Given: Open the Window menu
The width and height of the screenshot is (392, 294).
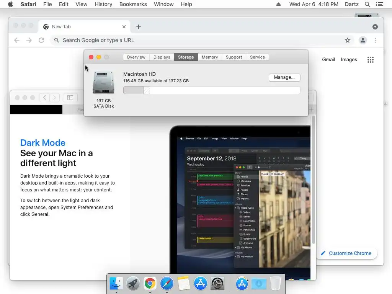Looking at the screenshot, I should (x=164, y=4).
